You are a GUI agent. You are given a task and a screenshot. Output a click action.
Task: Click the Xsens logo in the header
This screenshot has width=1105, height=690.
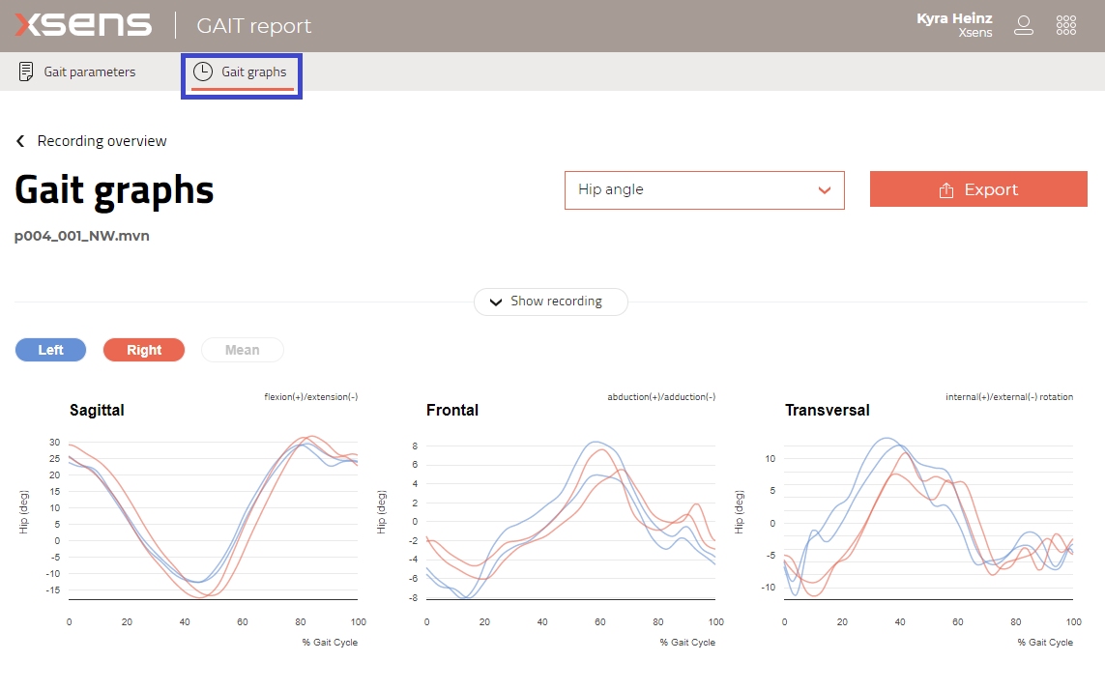(x=82, y=24)
